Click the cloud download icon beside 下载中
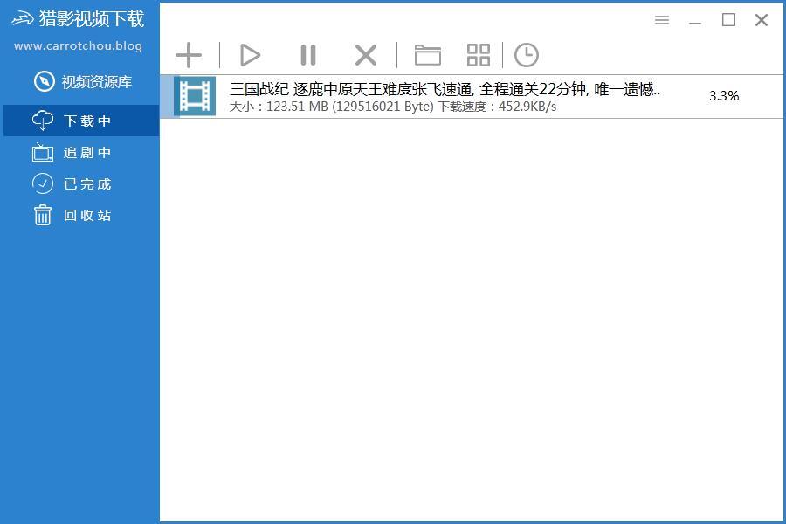Screen dimensions: 786x524 pyautogui.click(x=43, y=121)
